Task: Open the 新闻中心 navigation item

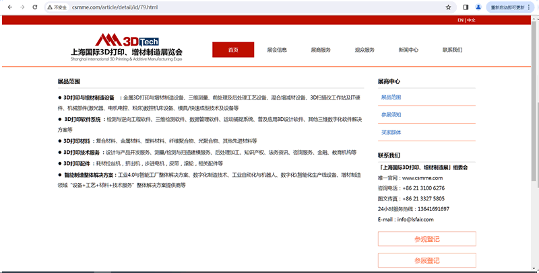Action: [x=408, y=50]
